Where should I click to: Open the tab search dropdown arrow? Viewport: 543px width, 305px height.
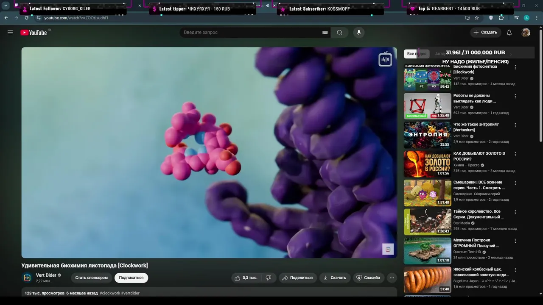tap(6, 6)
